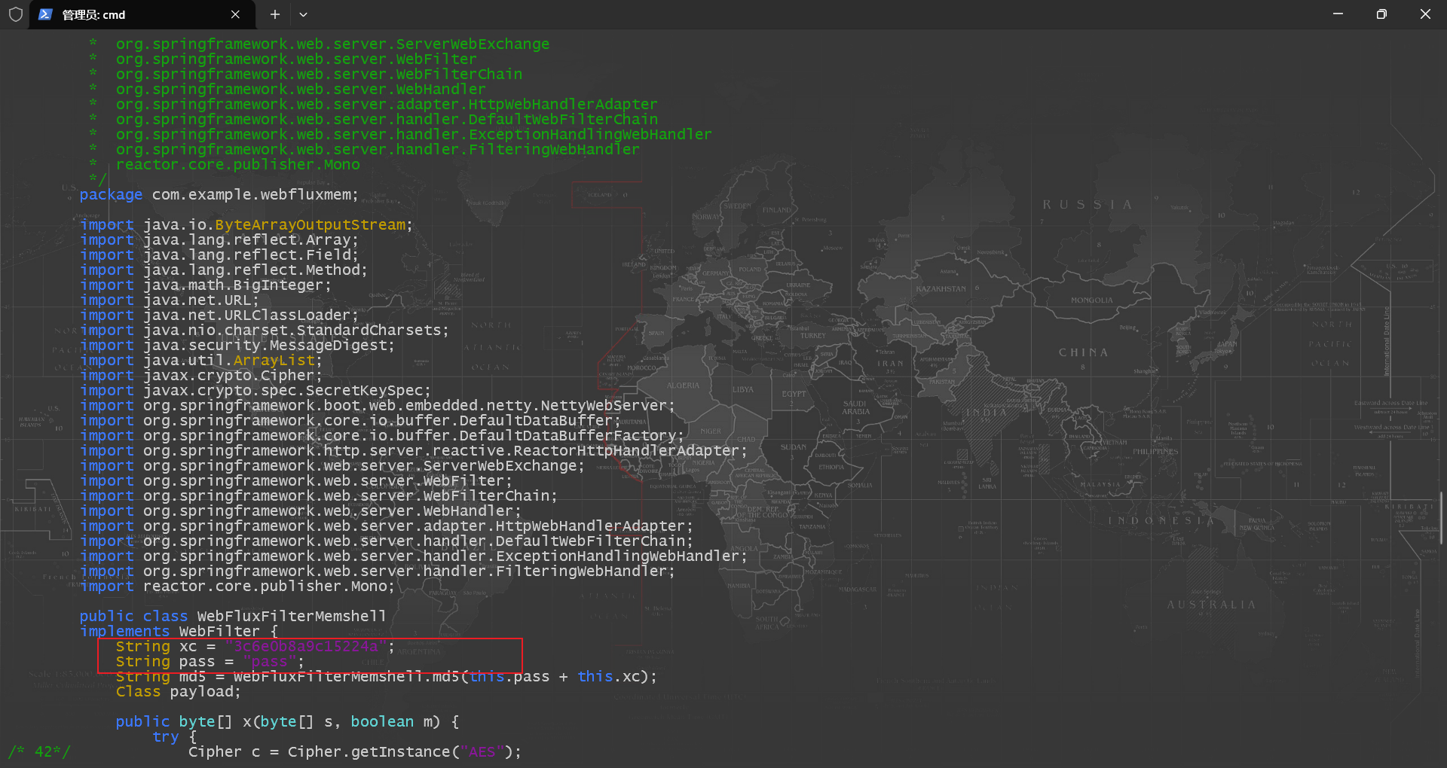This screenshot has width=1447, height=768.
Task: Click the Class payload; line
Action: (x=179, y=692)
